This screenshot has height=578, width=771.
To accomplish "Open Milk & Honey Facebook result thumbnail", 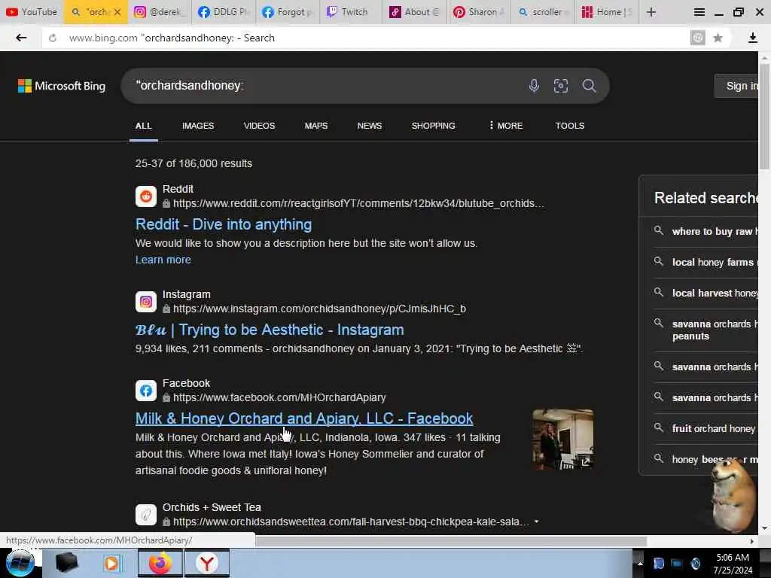I will (x=562, y=440).
